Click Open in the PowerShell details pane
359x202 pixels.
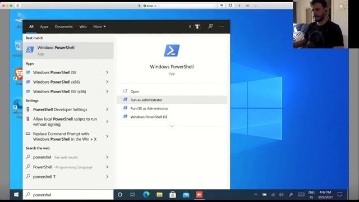[172, 91]
